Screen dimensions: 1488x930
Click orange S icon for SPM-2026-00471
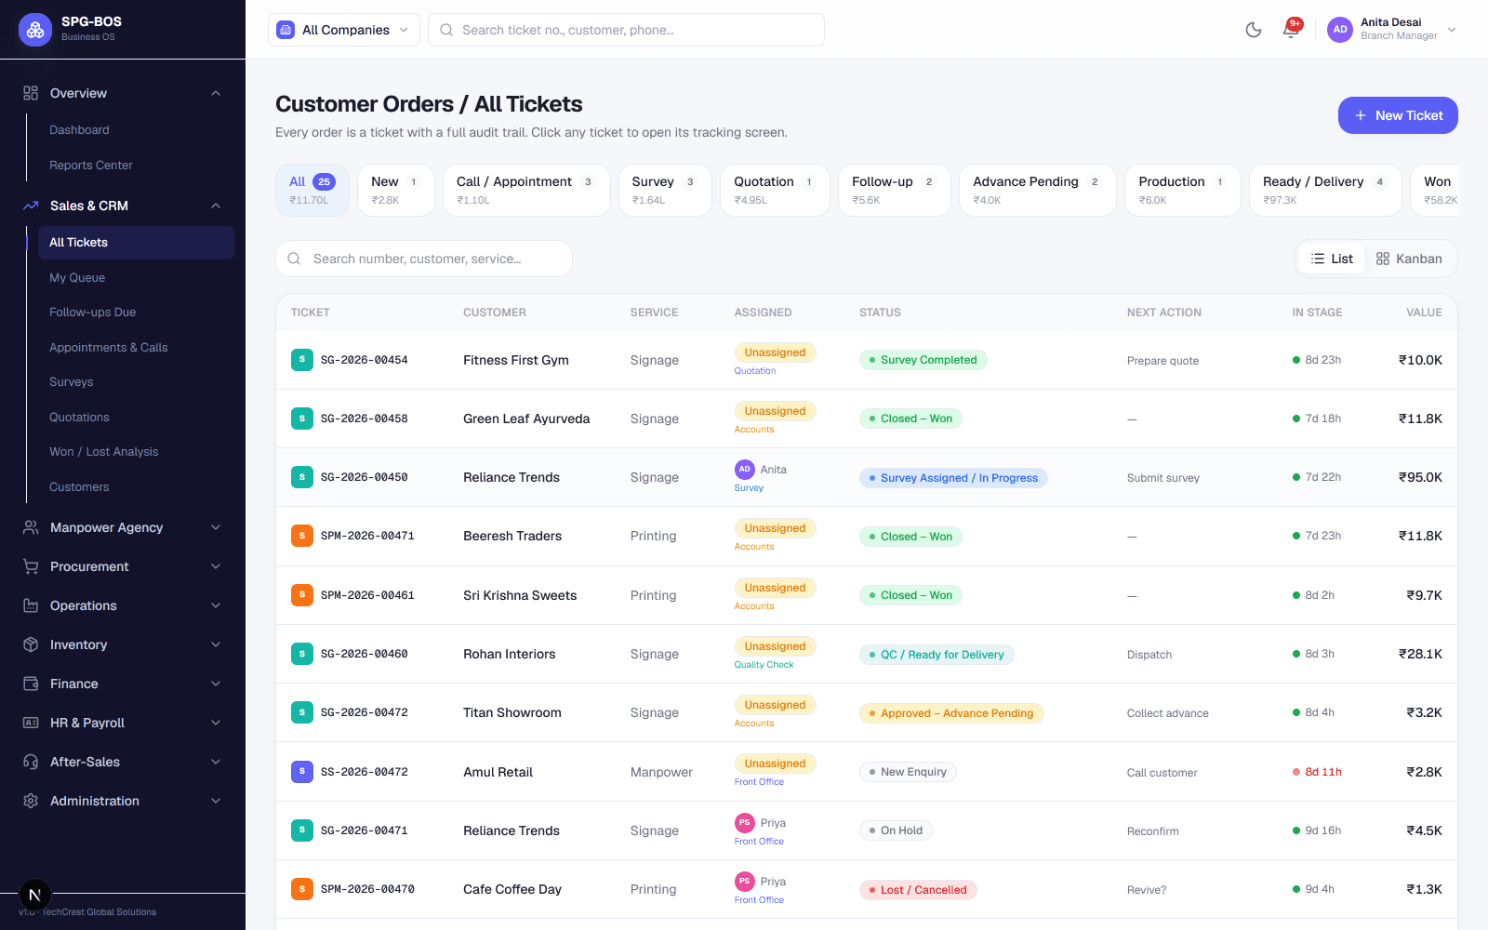302,536
